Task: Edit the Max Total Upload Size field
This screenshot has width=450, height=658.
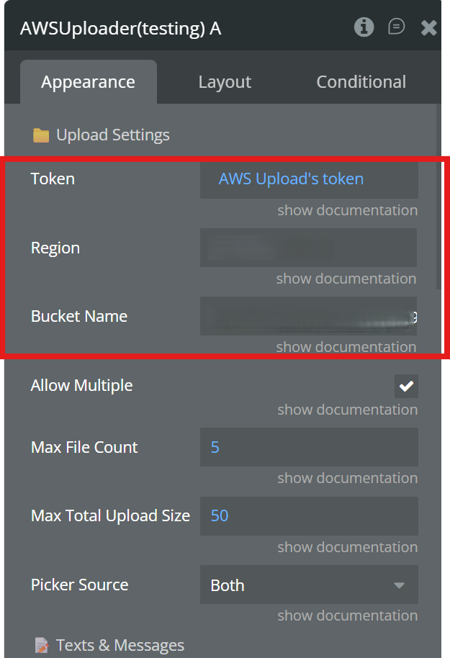Action: click(309, 515)
